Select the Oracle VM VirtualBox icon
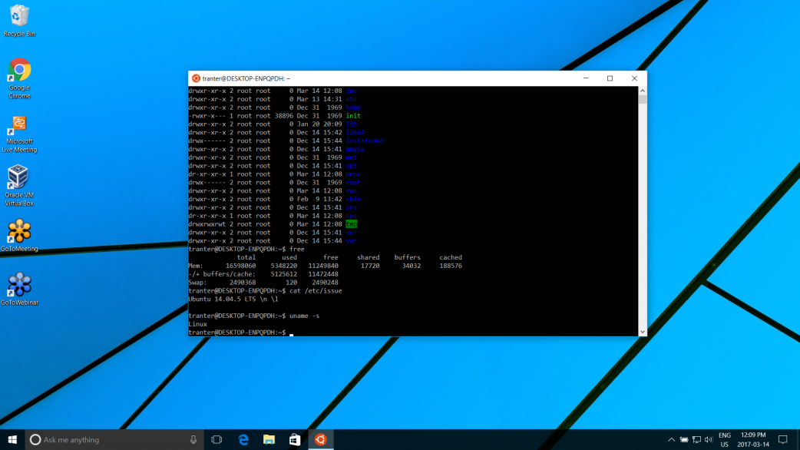This screenshot has width=800, height=450. pyautogui.click(x=19, y=180)
